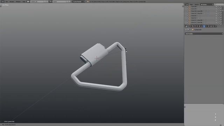Select Cube.017_Cube.006 in the outliner
224x126 pixels.
(197, 20)
